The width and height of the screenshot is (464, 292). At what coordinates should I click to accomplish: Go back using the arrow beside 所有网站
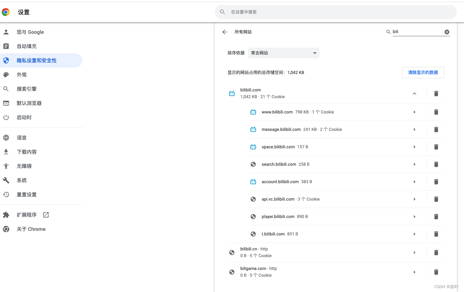click(x=225, y=32)
